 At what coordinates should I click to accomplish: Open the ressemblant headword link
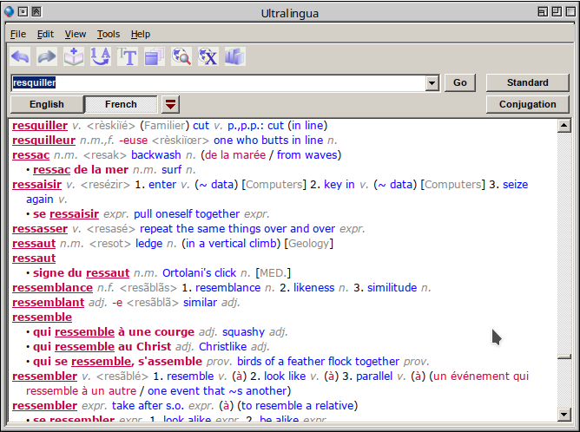[48, 303]
